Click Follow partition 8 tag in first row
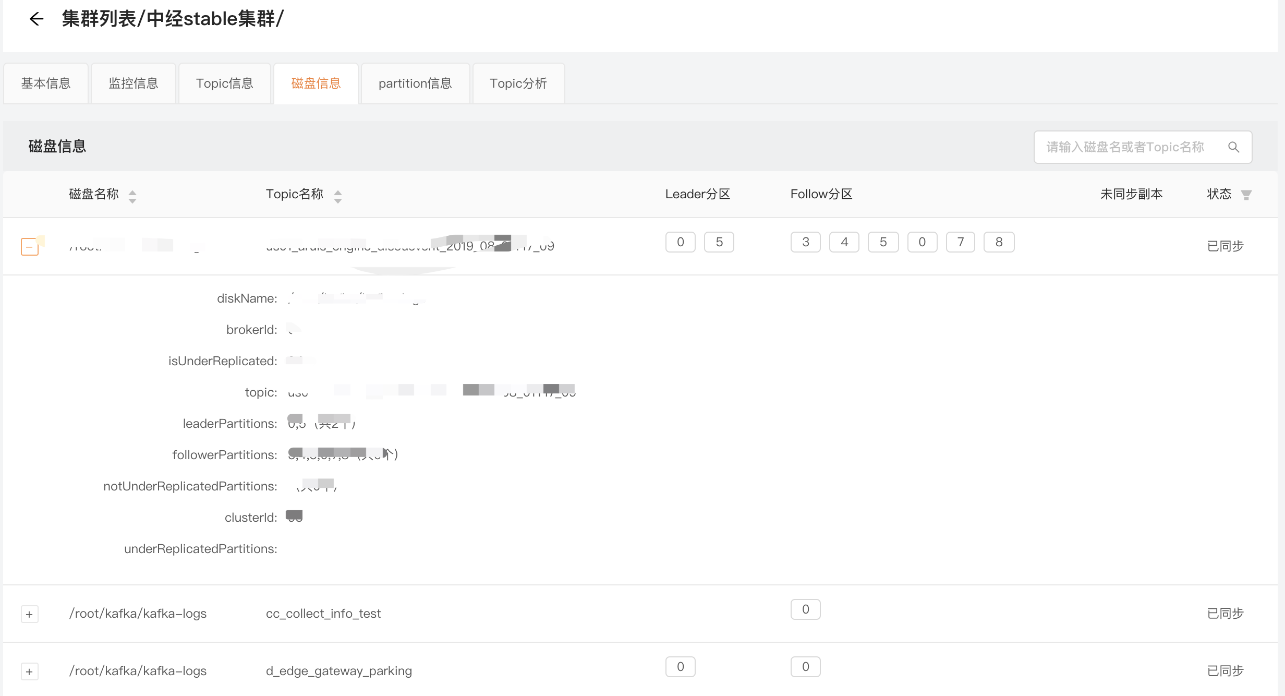The width and height of the screenshot is (1285, 696). coord(999,242)
